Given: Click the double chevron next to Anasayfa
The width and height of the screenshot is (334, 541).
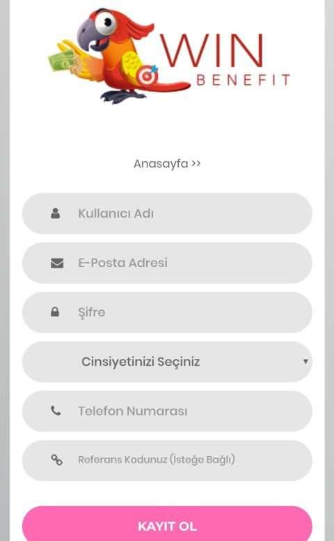Looking at the screenshot, I should click(x=196, y=163).
